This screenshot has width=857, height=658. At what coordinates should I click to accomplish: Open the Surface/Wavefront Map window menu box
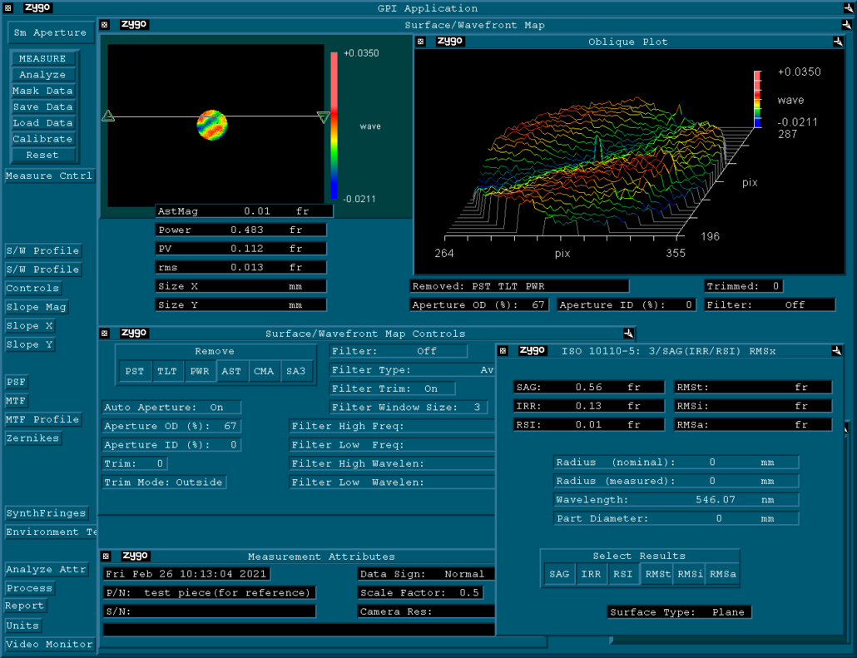[x=104, y=25]
